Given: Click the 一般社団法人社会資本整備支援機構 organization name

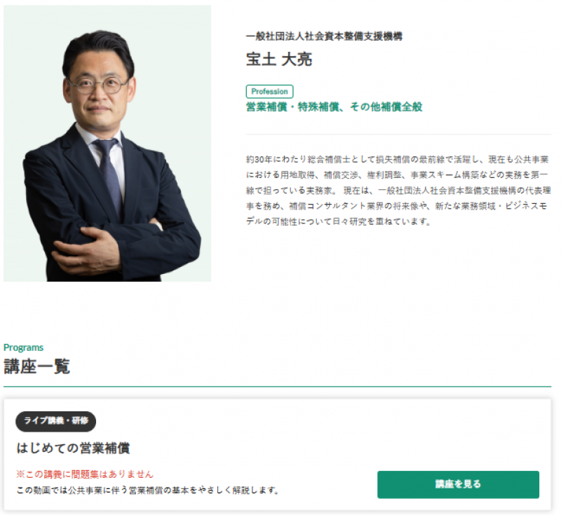Looking at the screenshot, I should point(324,36).
